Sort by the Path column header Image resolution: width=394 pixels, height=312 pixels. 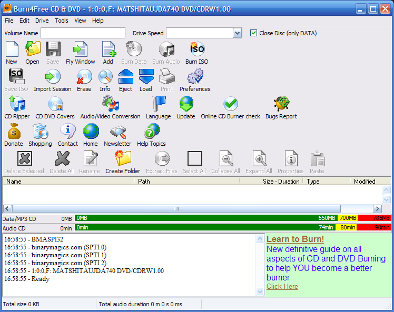pos(186,181)
